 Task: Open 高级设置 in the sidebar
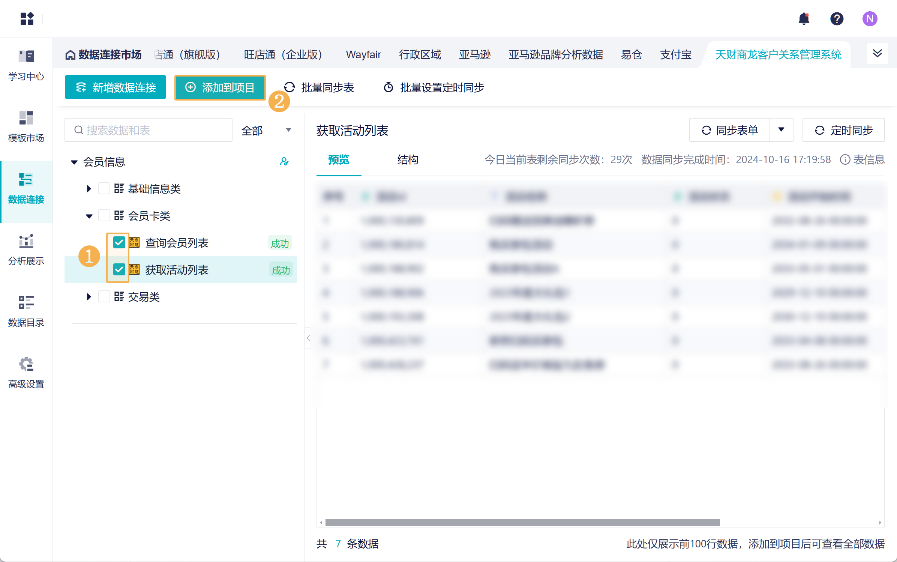(26, 373)
